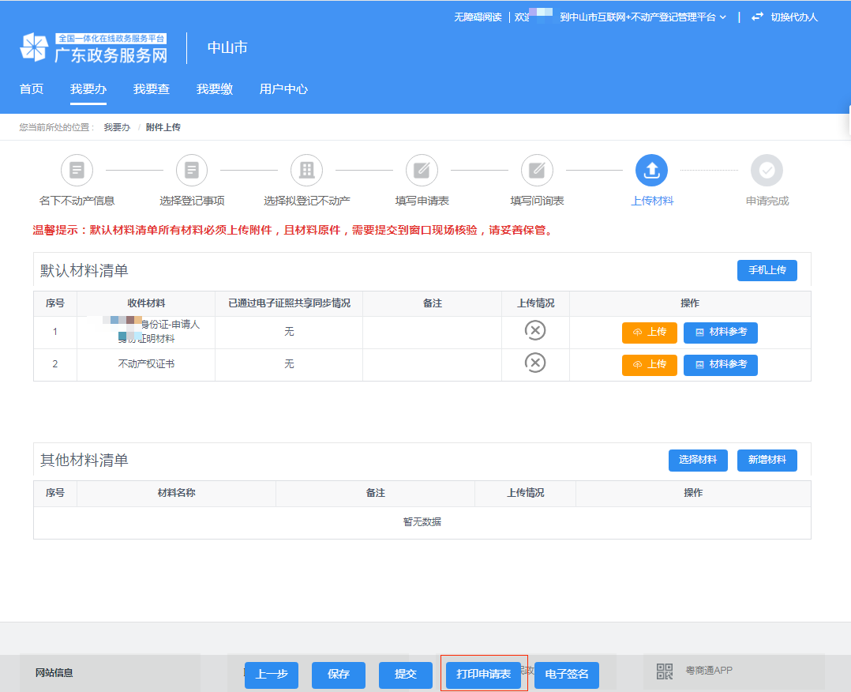Click the upload failure X icon for row 1 身份证材料
This screenshot has height=692, width=851.
point(535,330)
